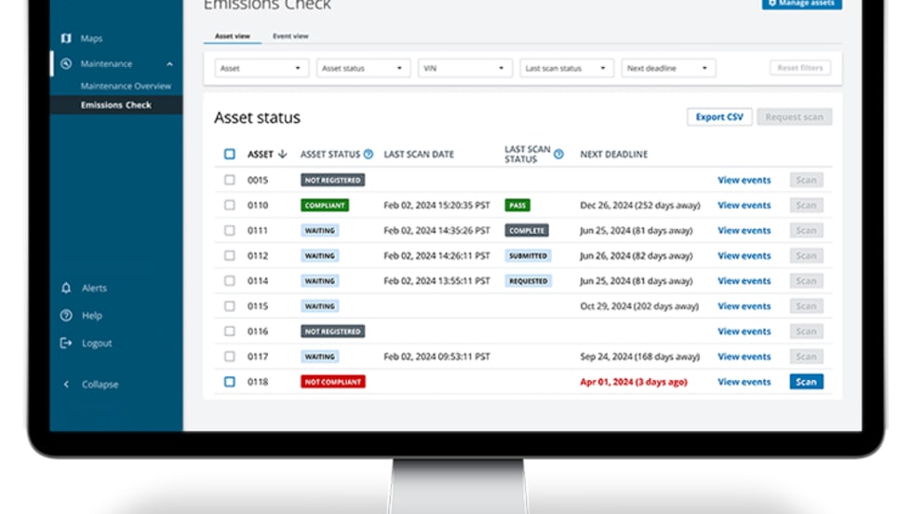
Task: Click the Asset column sort arrow
Action: tap(283, 155)
